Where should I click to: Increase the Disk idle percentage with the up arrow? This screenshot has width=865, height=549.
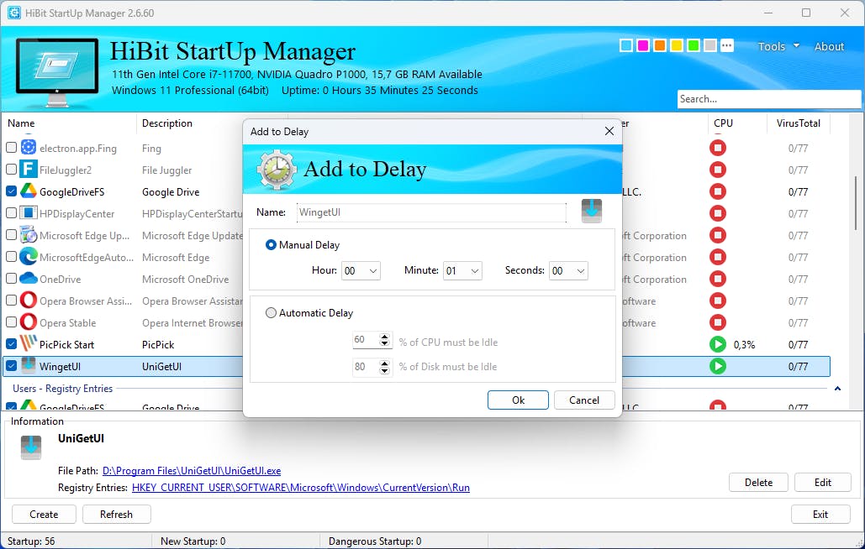click(x=384, y=363)
